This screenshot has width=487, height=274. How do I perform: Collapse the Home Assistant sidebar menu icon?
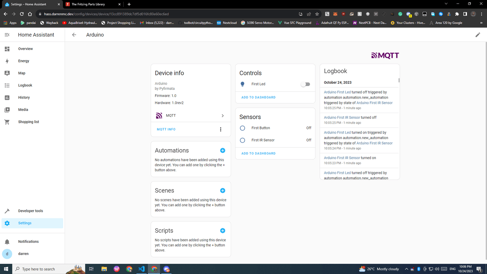pyautogui.click(x=7, y=35)
